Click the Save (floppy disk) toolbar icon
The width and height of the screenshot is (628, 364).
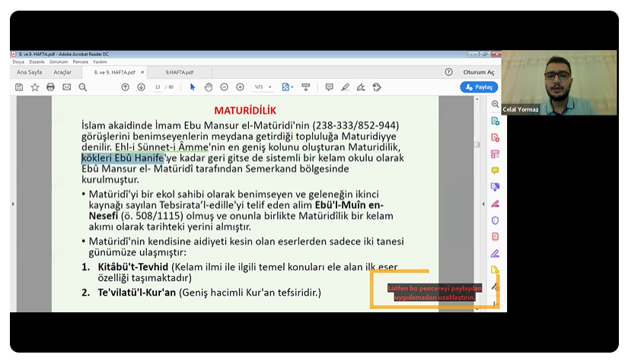pos(19,87)
